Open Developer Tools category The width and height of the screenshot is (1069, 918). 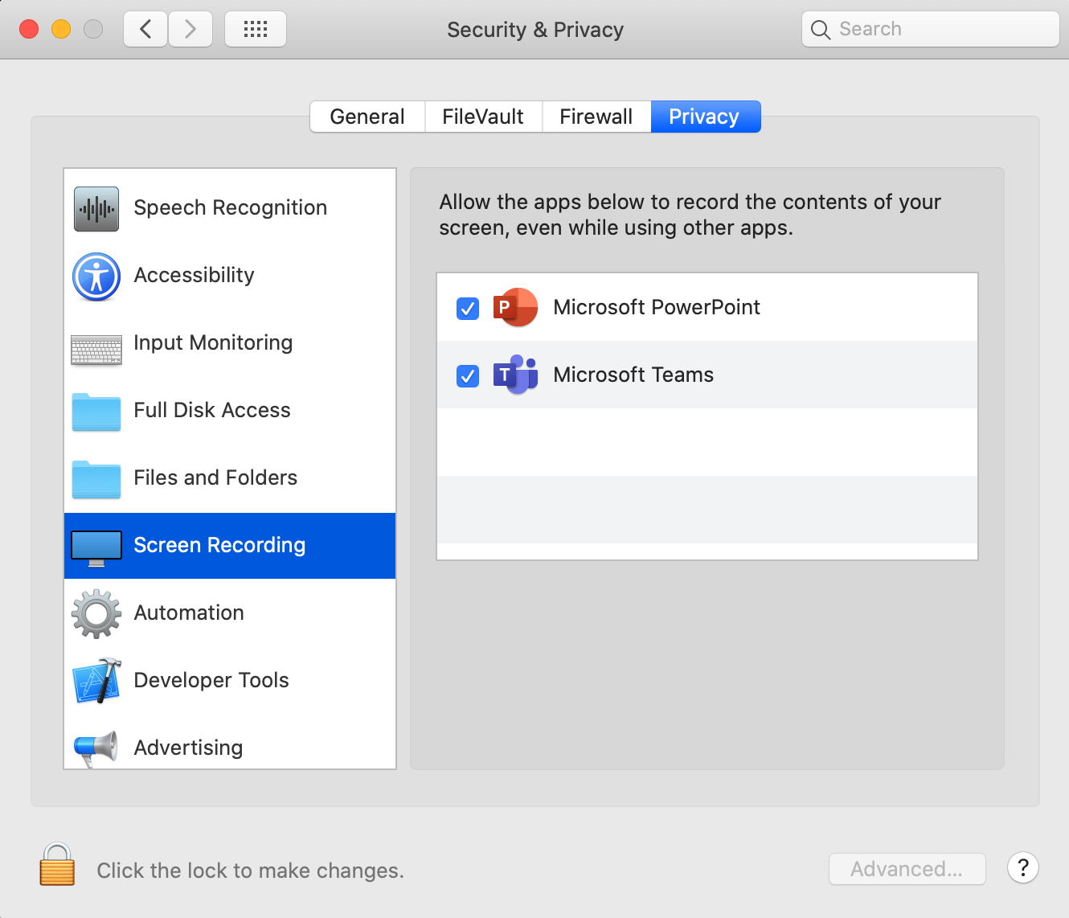coord(230,681)
